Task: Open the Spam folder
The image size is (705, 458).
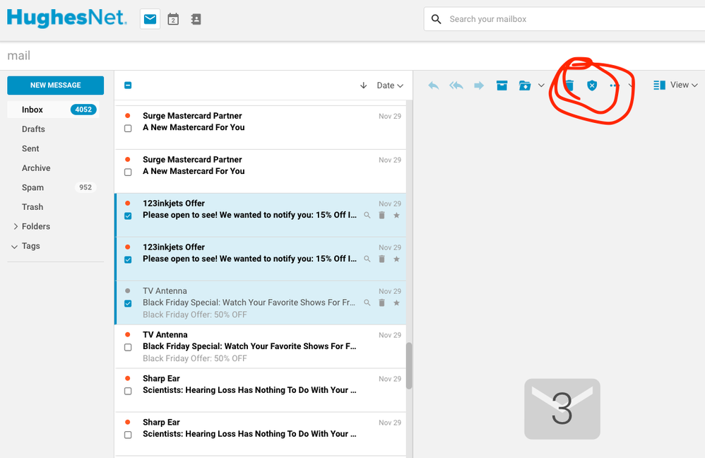Action: coord(32,187)
